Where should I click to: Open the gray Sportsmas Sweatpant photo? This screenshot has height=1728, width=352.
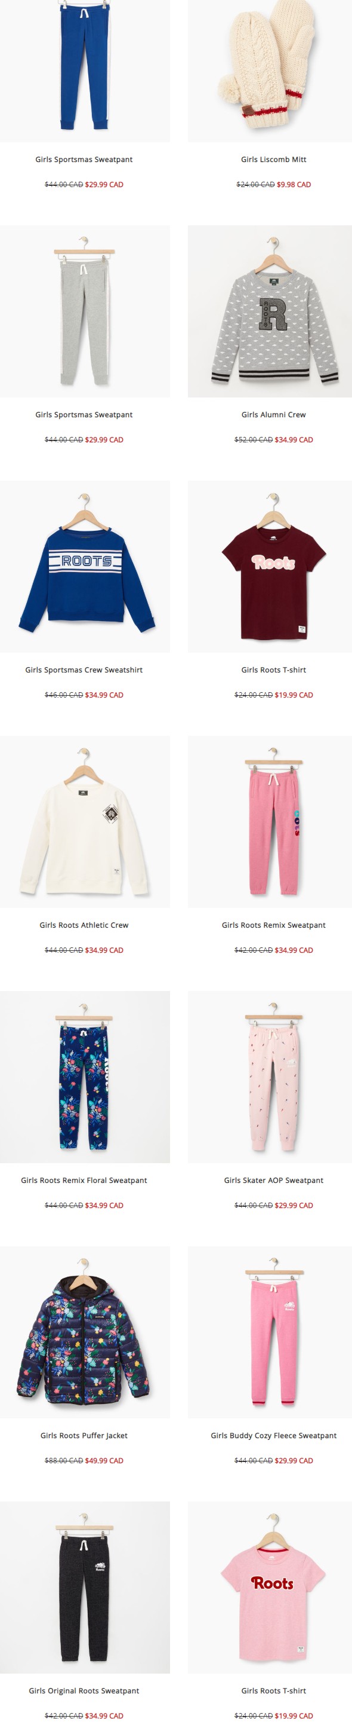coord(85,311)
